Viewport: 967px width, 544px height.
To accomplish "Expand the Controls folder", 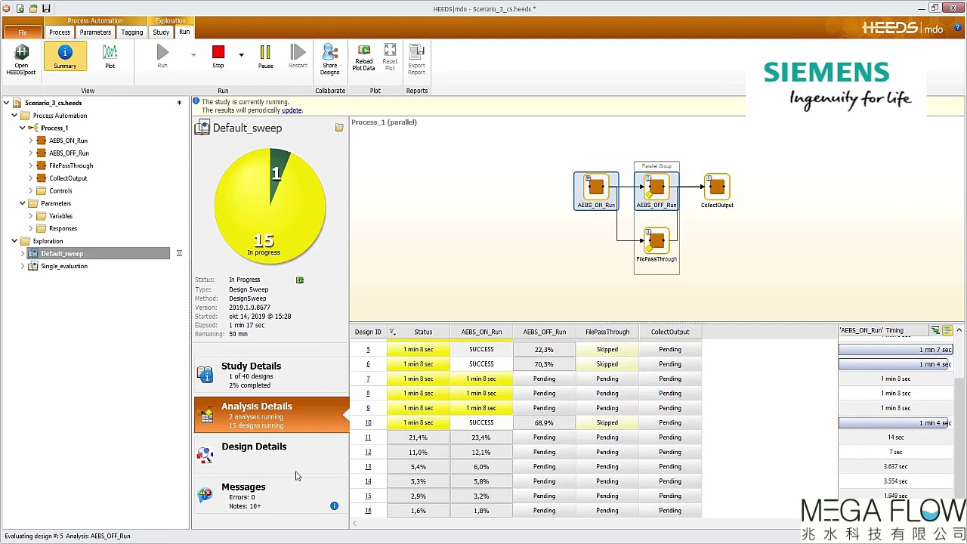I will point(31,190).
